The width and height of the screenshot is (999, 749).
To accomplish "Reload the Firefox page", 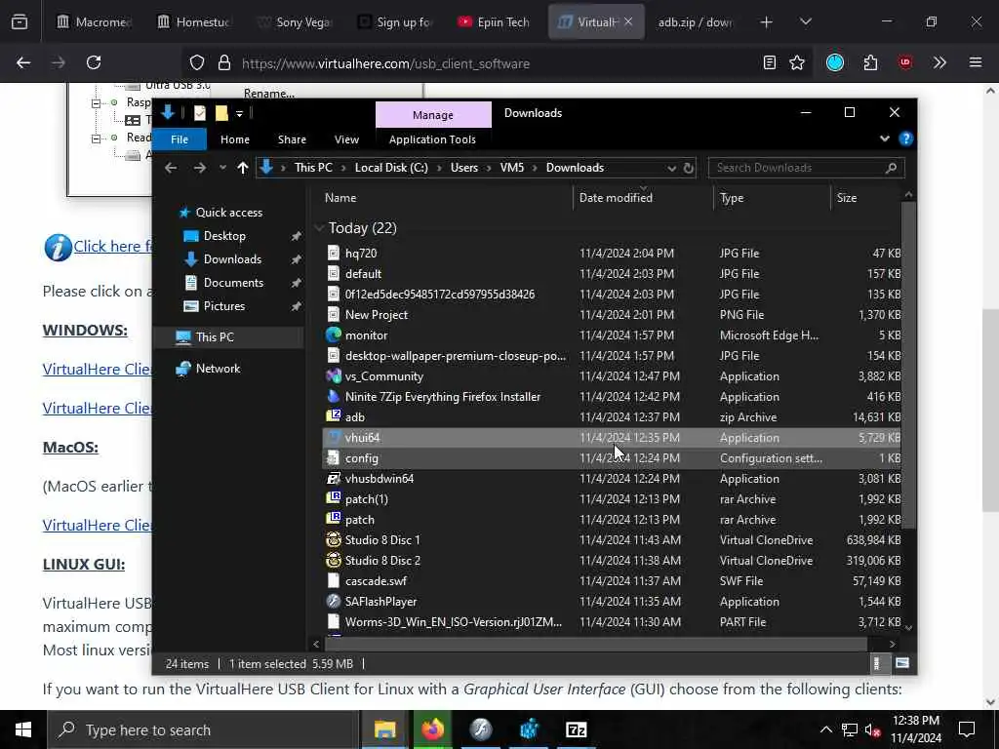I will (94, 62).
